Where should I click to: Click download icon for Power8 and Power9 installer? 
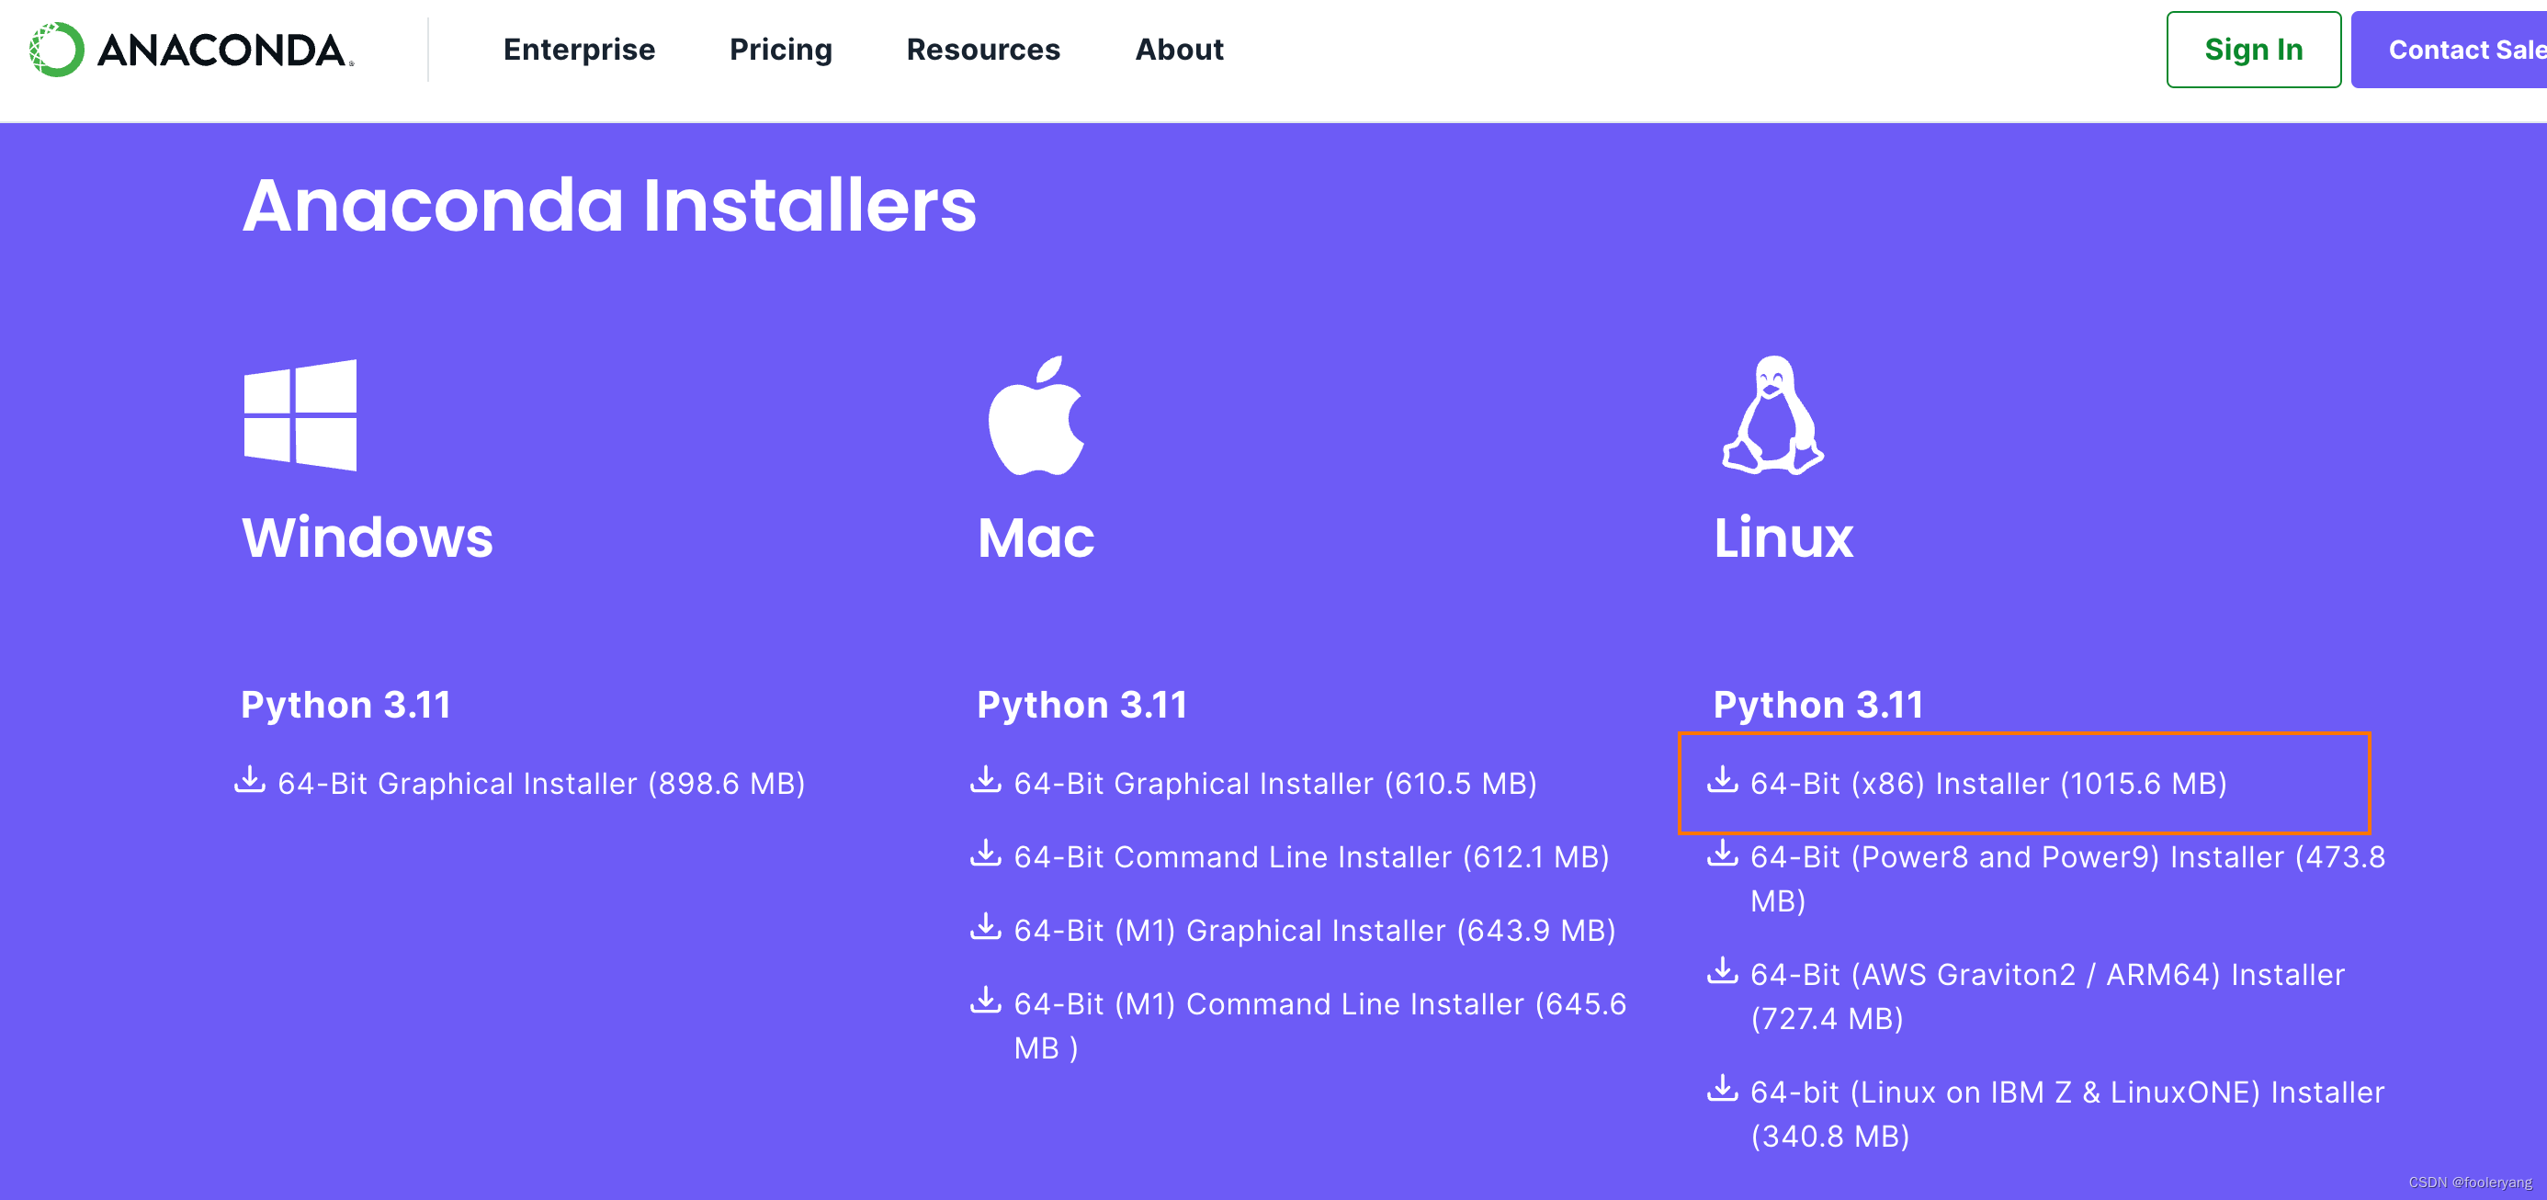(1721, 853)
